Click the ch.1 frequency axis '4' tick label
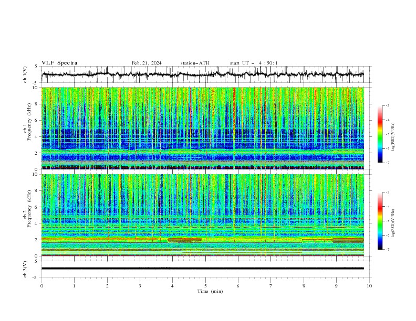 click(37, 137)
